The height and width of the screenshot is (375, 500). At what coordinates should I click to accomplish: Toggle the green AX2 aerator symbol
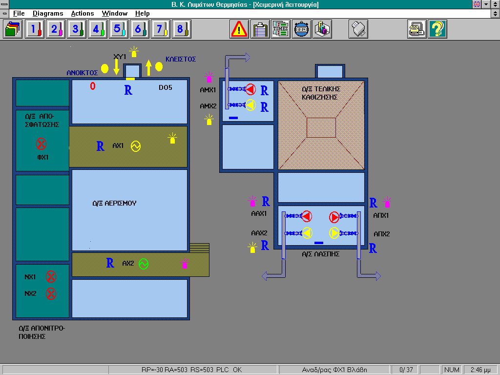143,264
